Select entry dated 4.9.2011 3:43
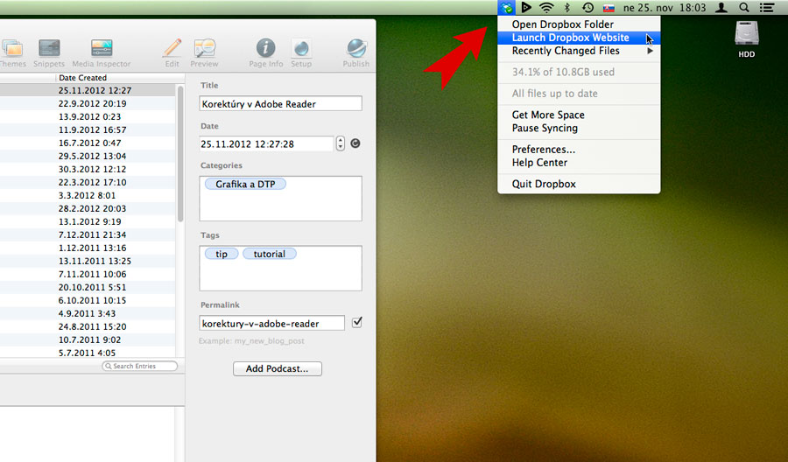Image resolution: width=788 pixels, height=462 pixels. [x=88, y=313]
